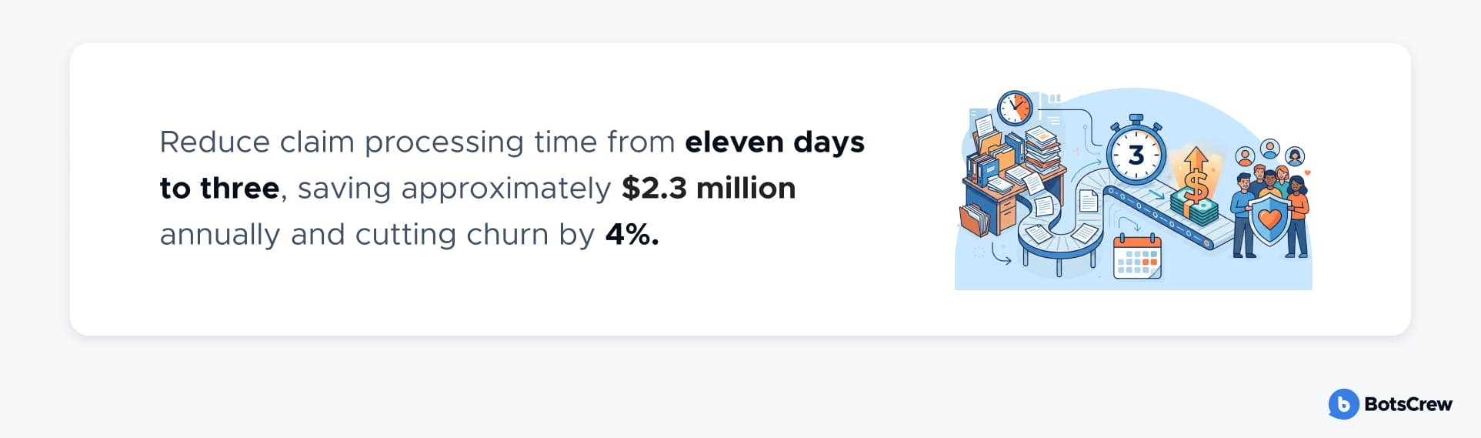Click the bold "$2.3 million" figure
This screenshot has height=438, width=1481.
pos(709,189)
